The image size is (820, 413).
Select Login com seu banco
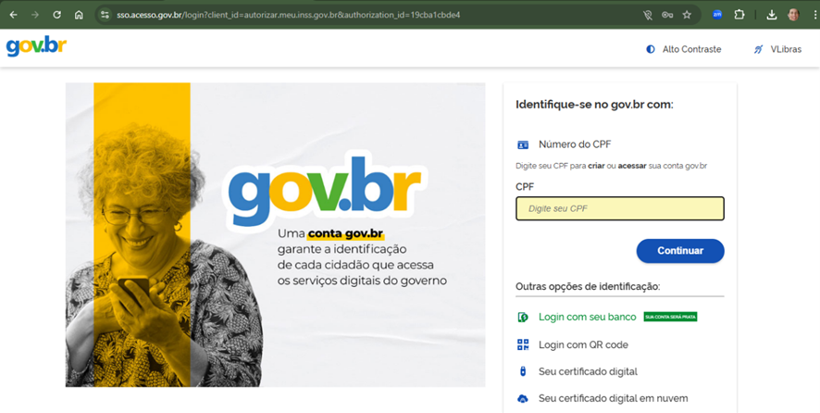587,317
